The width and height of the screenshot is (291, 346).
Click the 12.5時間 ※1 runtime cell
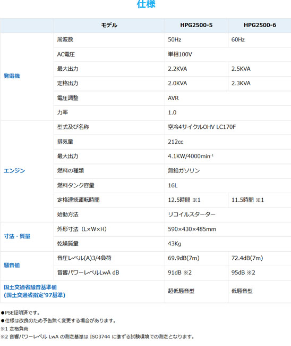pos(196,200)
